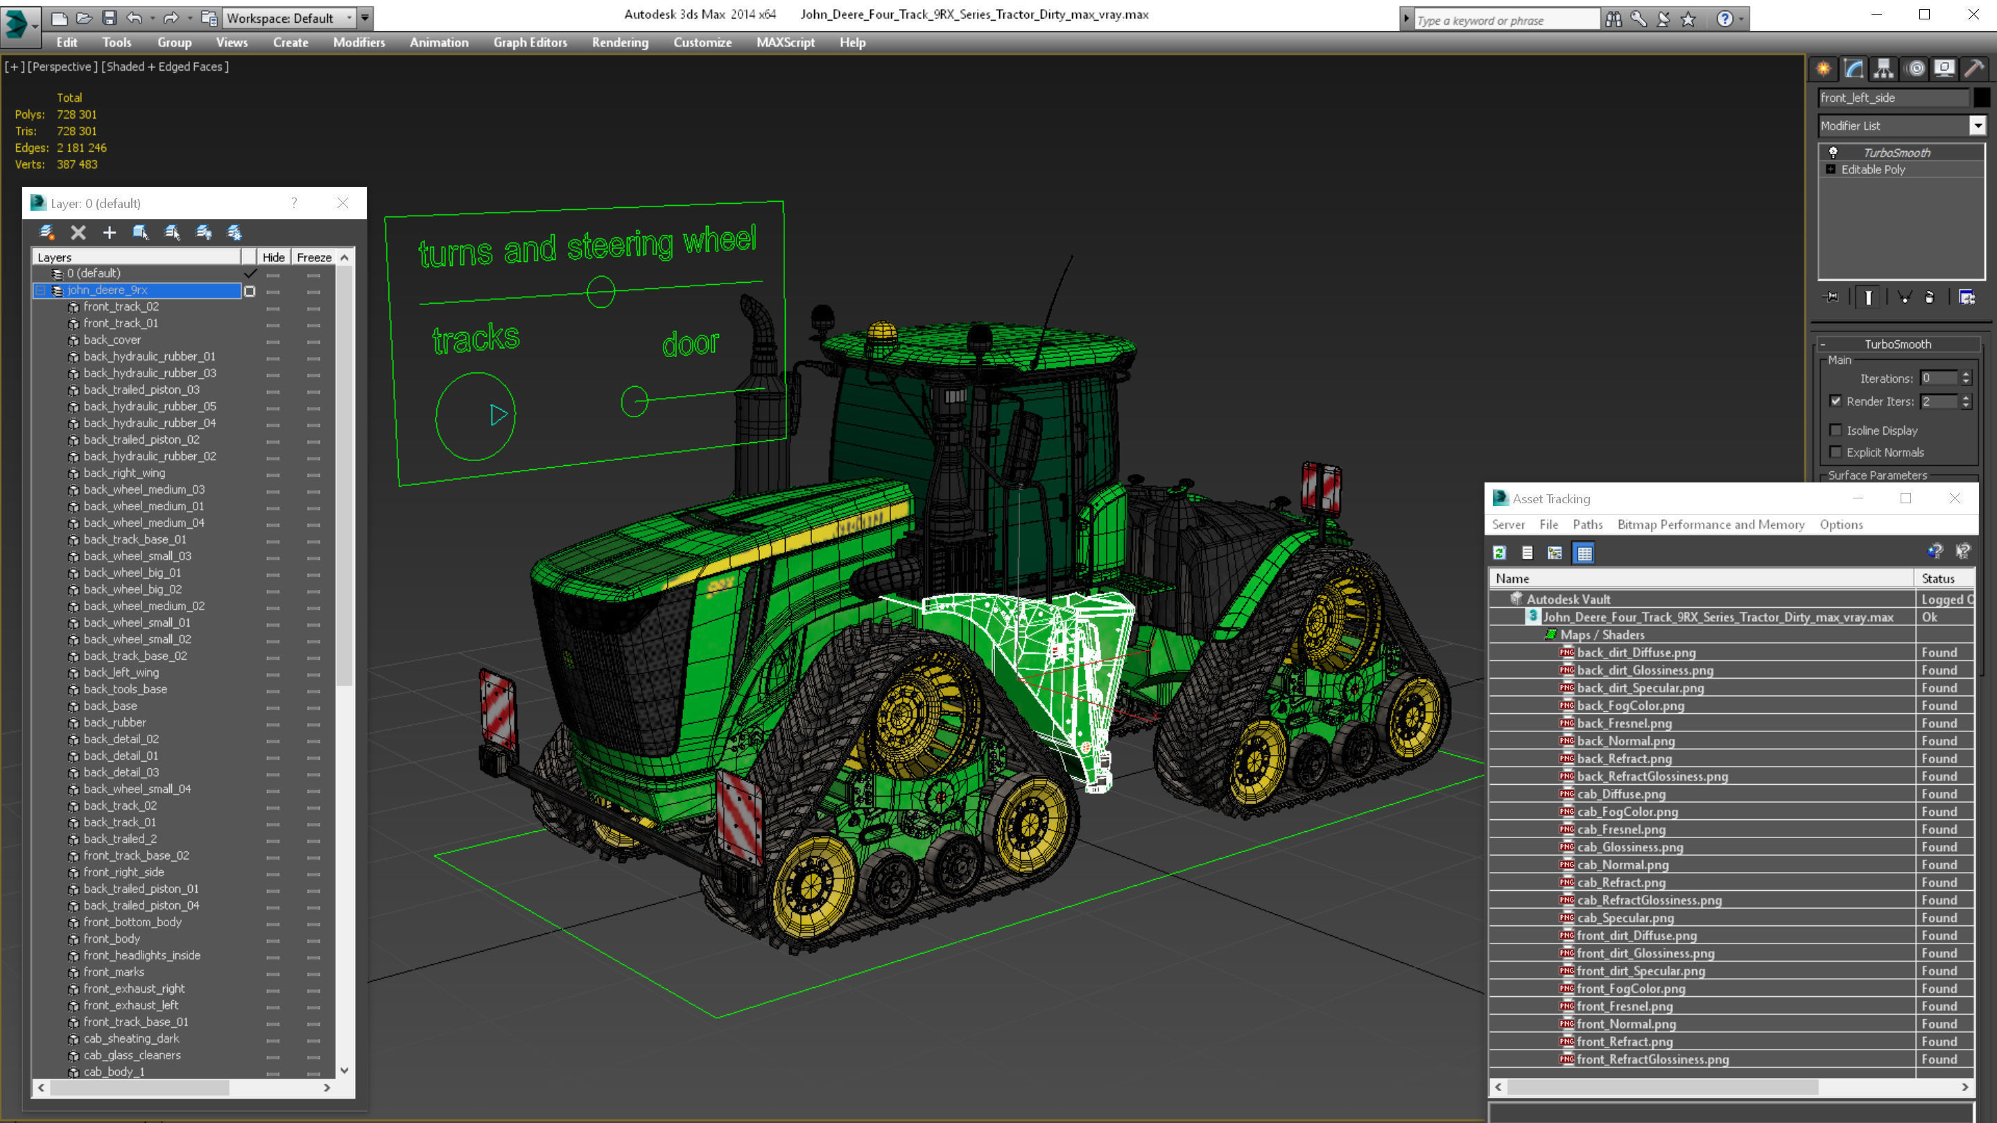
Task: Click the Save File disk icon
Action: point(110,17)
